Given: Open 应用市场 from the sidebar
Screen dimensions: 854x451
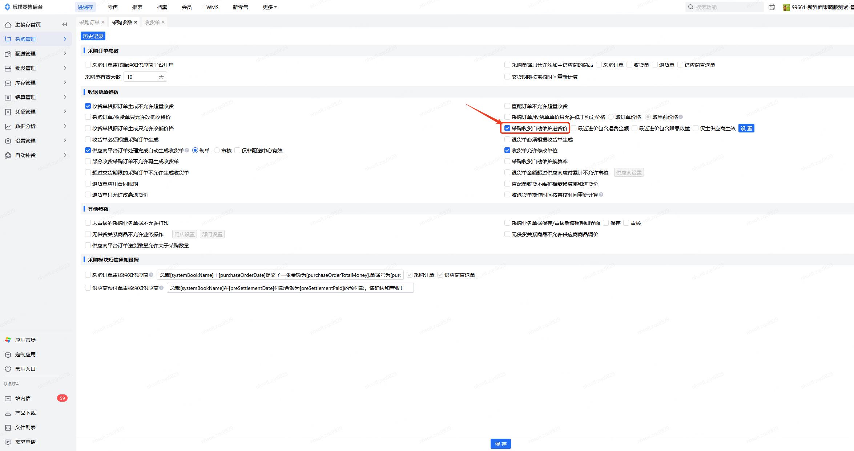Looking at the screenshot, I should (25, 340).
